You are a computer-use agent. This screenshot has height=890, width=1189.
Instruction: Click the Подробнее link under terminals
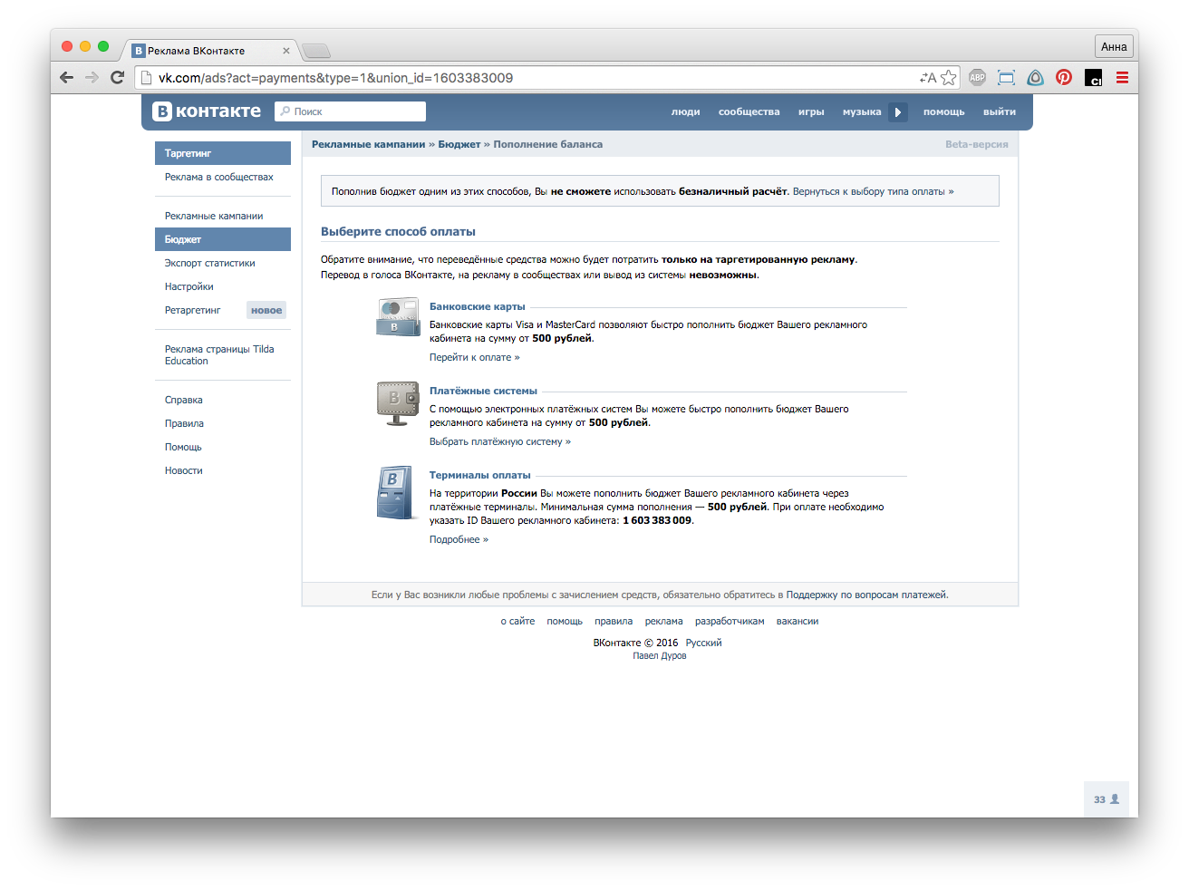click(458, 539)
